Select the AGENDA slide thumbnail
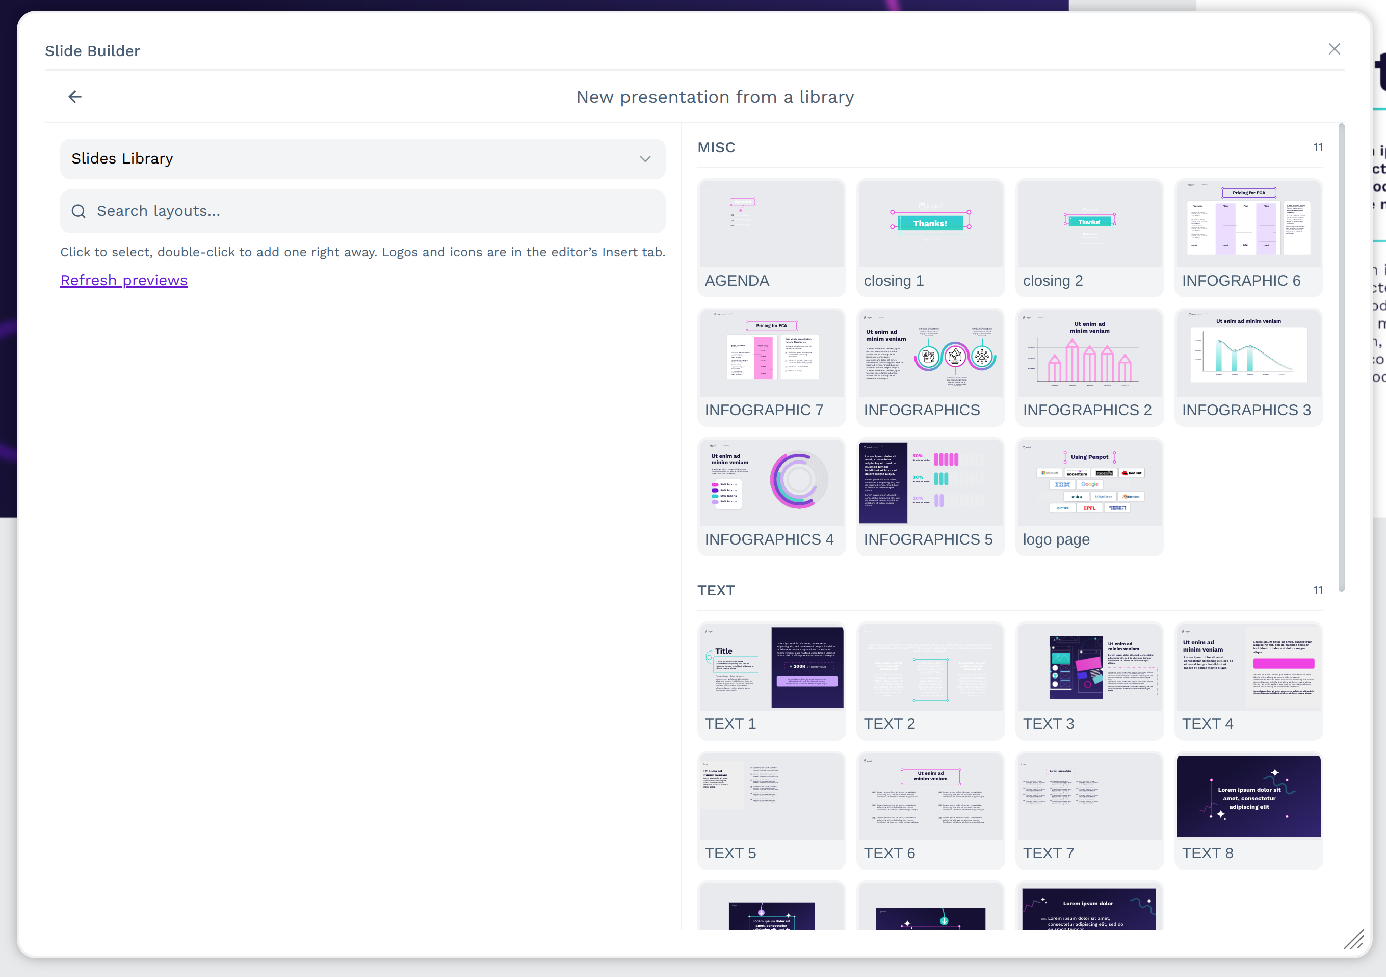 [x=771, y=237]
